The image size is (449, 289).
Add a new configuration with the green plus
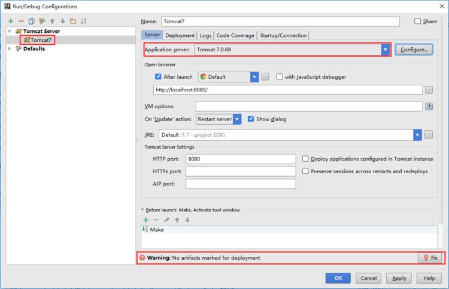[11, 21]
